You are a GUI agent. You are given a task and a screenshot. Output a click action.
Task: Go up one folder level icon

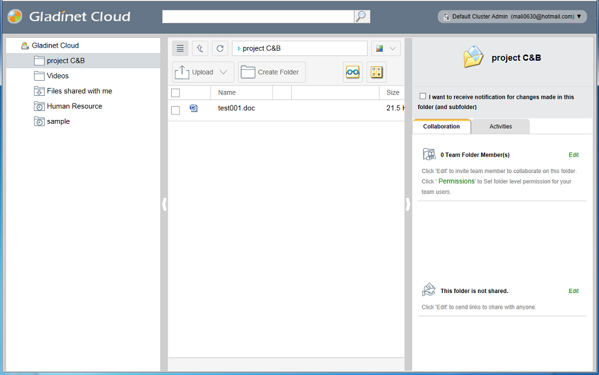(x=200, y=49)
